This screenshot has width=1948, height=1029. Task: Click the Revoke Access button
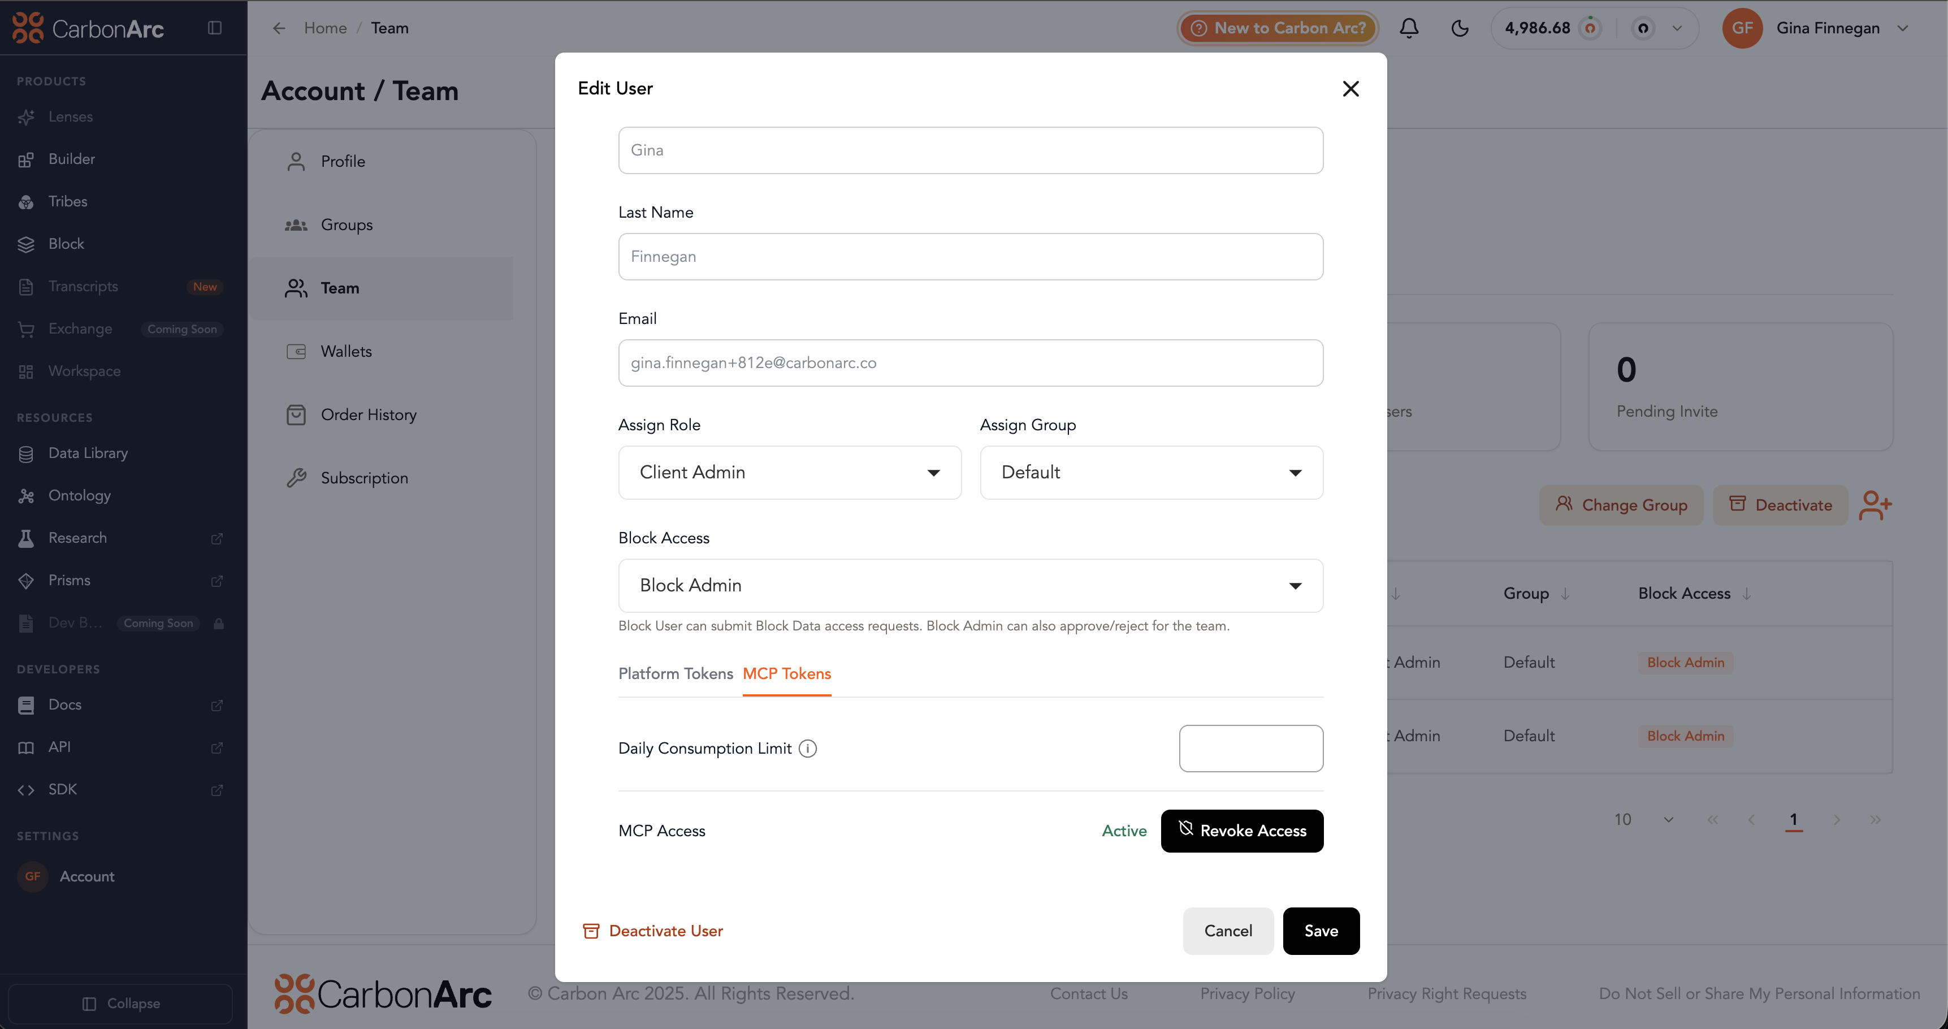(x=1242, y=831)
